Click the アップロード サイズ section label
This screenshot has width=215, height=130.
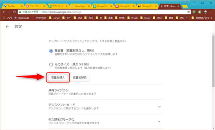coord(87,41)
